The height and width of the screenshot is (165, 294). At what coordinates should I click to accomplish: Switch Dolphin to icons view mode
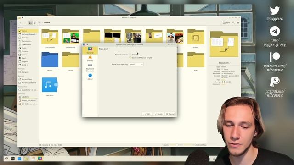30,22
